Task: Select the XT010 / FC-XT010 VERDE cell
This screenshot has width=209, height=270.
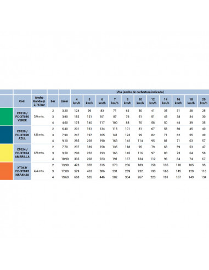Action: point(22,116)
